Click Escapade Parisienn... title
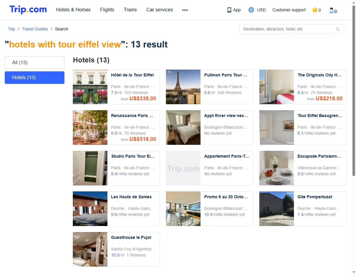 (x=319, y=156)
